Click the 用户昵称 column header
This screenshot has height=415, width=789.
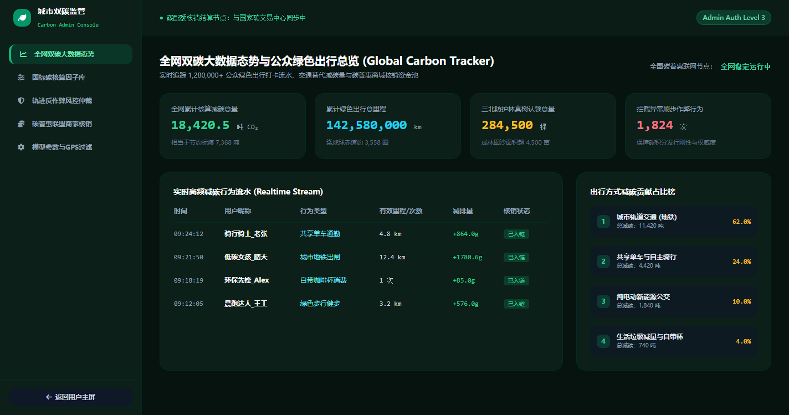(x=238, y=211)
